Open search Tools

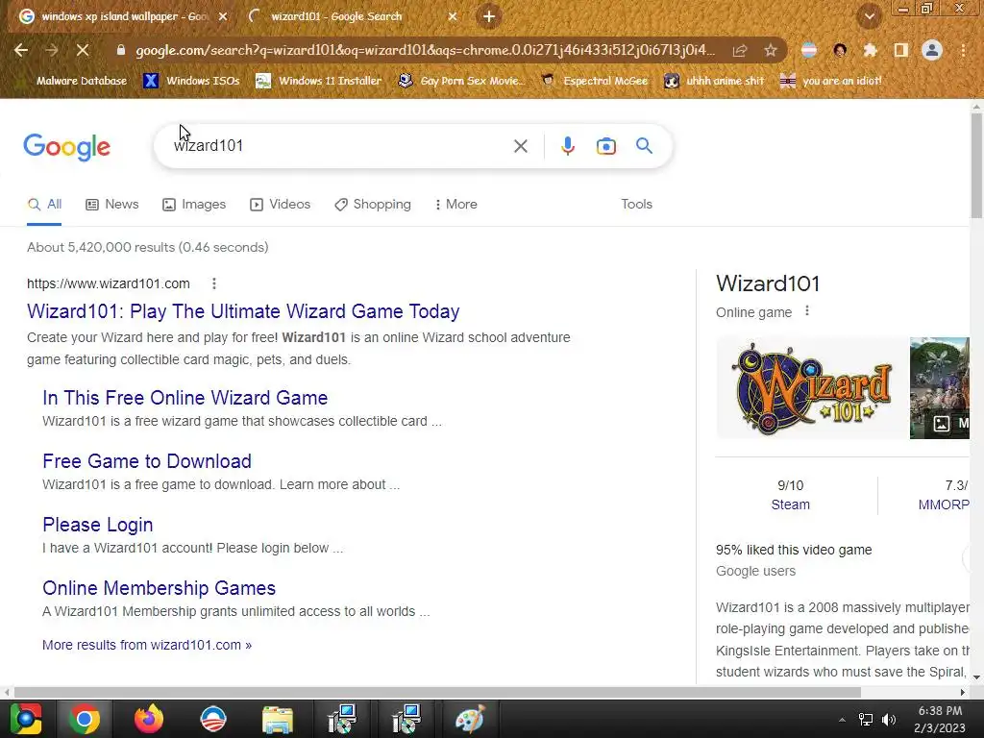tap(636, 205)
